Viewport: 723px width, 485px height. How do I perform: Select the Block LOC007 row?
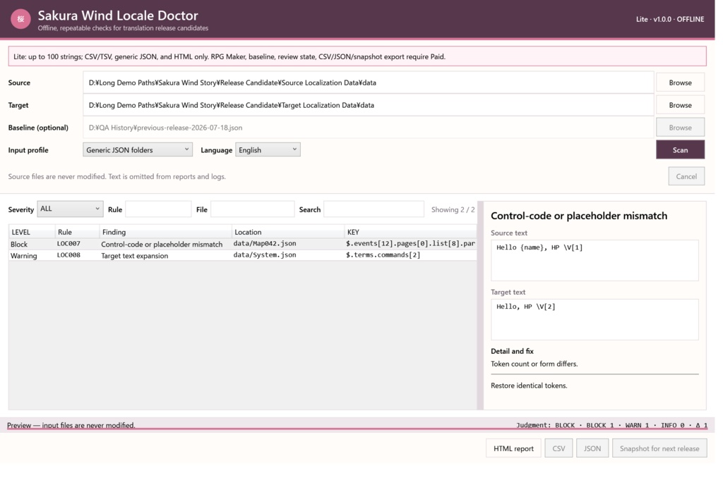click(x=243, y=244)
